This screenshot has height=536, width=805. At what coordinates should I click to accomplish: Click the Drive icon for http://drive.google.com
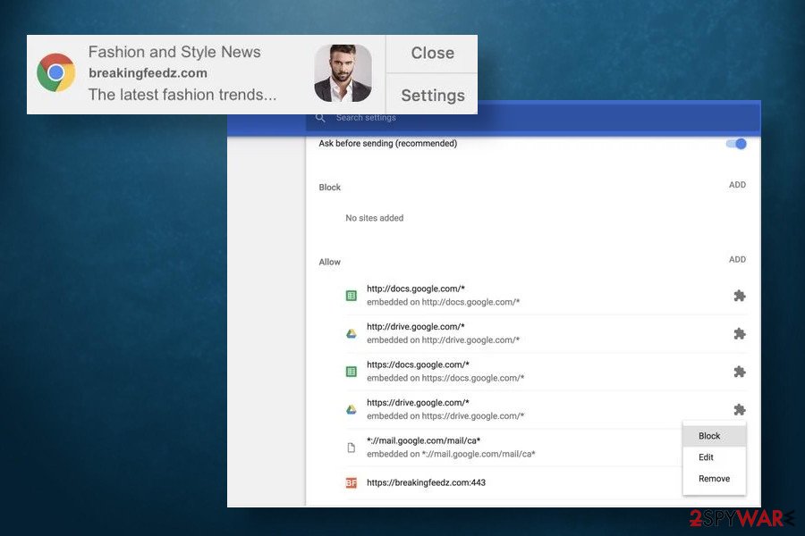[x=352, y=333]
